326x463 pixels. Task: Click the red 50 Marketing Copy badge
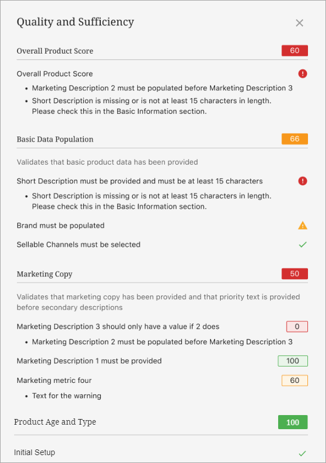coord(295,274)
